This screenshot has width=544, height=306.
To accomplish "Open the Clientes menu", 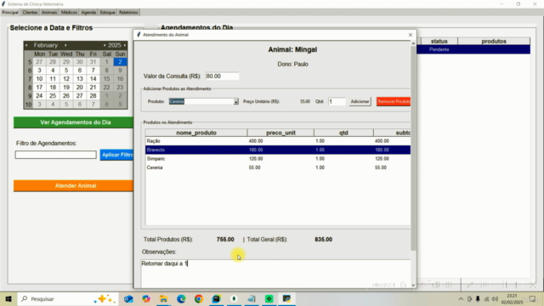I will [30, 13].
